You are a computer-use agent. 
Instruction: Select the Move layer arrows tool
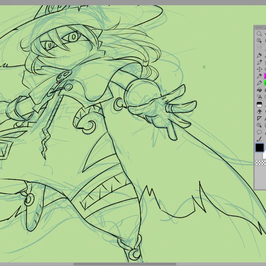point(259,69)
